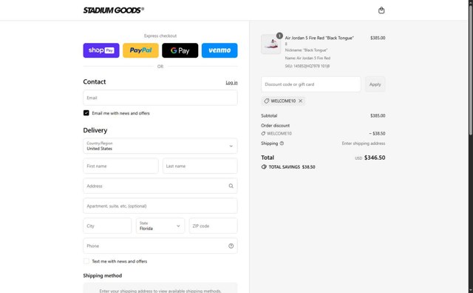Click the Shipping method heading
Viewport: 473px width, 293px height.
pos(103,275)
